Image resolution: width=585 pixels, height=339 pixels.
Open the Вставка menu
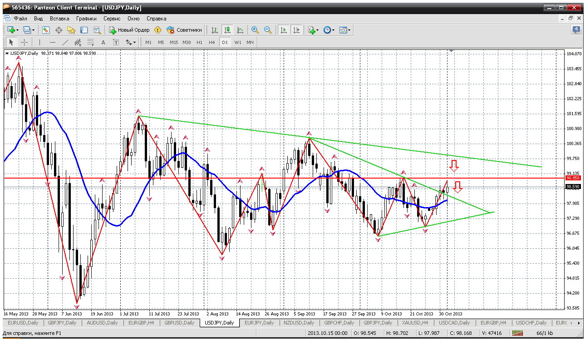[59, 19]
